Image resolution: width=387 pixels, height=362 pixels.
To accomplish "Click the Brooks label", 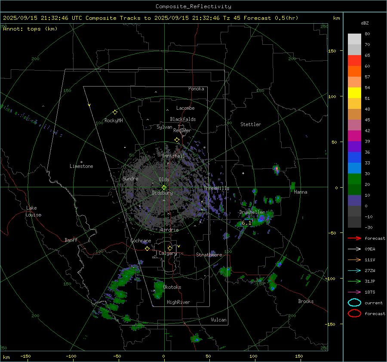I will coord(306,301).
